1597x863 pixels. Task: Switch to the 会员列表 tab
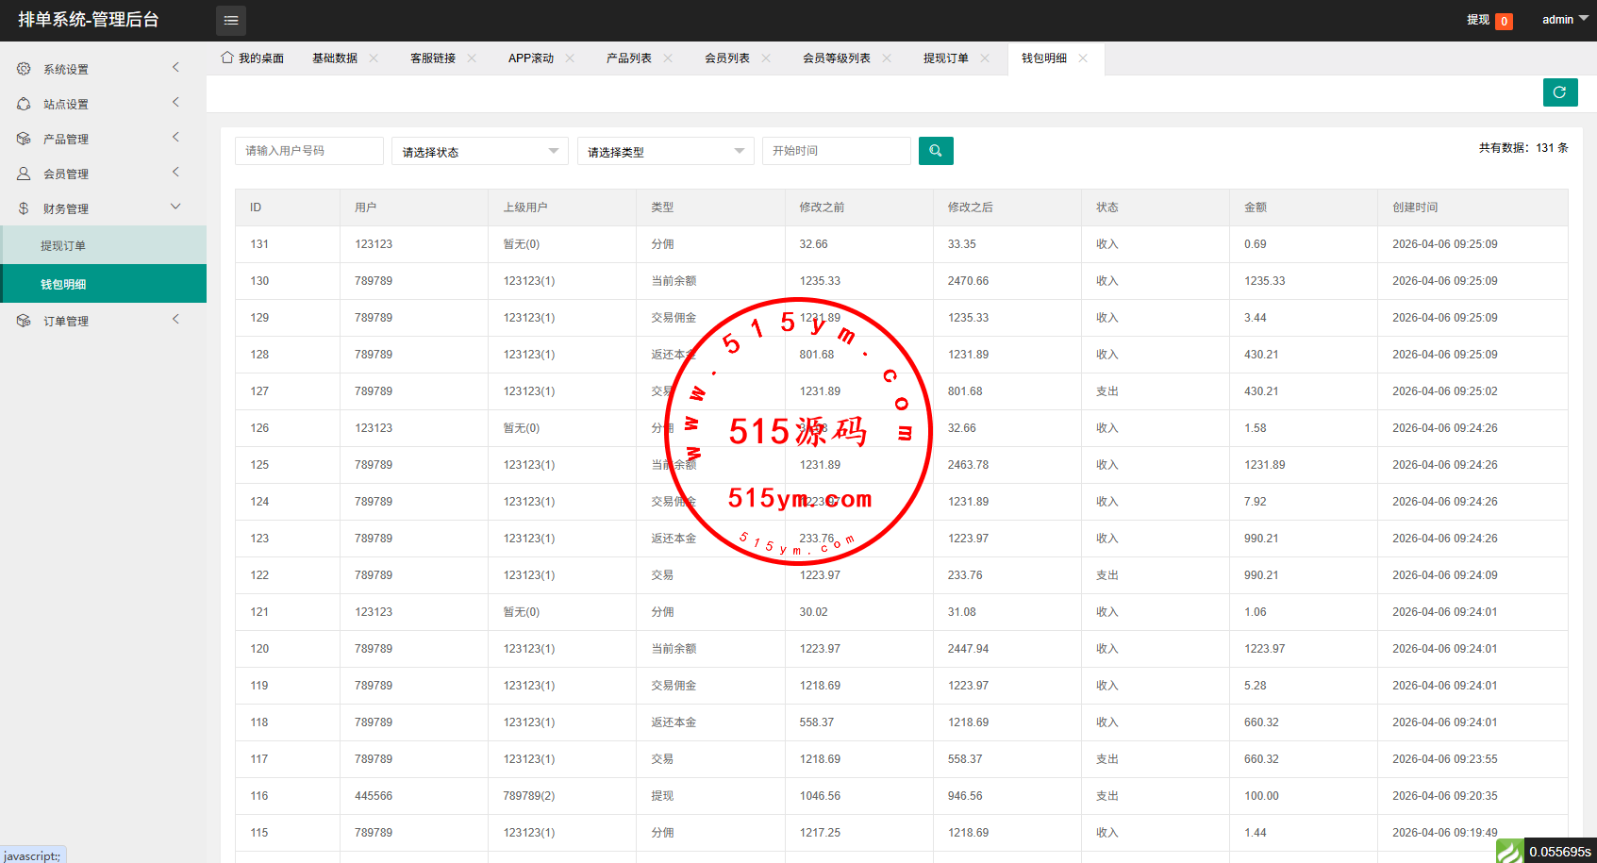click(726, 58)
